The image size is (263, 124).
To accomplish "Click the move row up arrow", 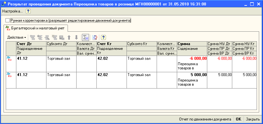I will [x=69, y=37].
